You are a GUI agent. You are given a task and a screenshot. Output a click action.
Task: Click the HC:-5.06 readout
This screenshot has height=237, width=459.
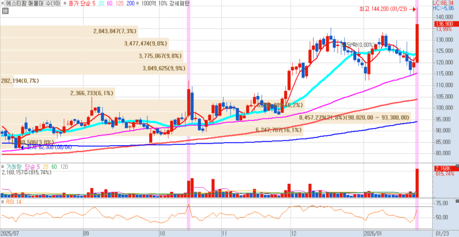tap(443, 8)
